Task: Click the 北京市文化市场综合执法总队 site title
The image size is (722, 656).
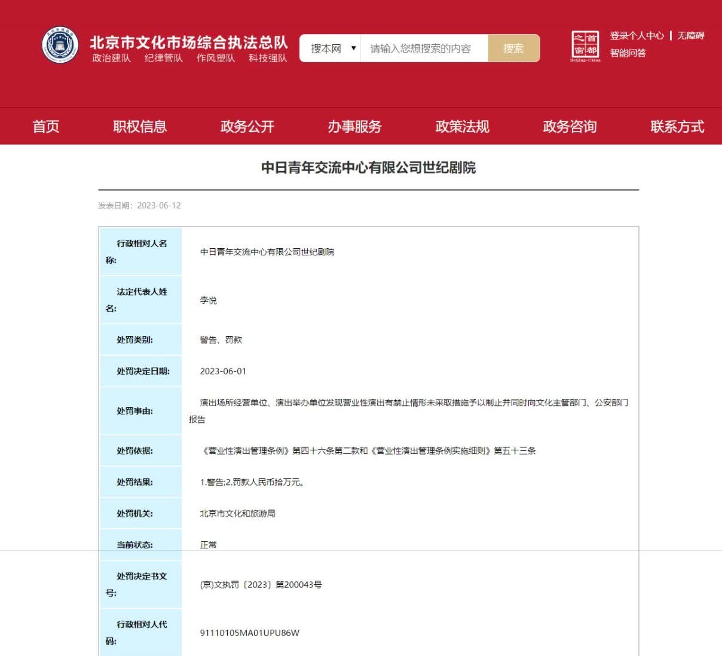Action: [189, 42]
